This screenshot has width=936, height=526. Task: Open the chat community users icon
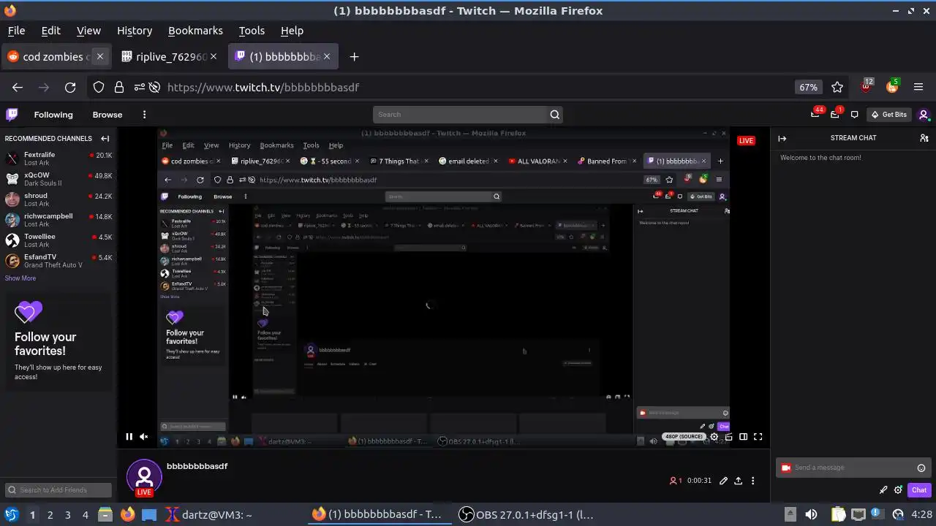click(924, 138)
